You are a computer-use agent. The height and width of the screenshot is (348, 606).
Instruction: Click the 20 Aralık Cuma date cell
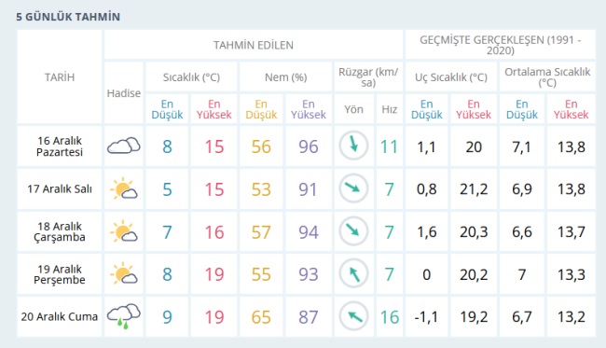tap(60, 316)
